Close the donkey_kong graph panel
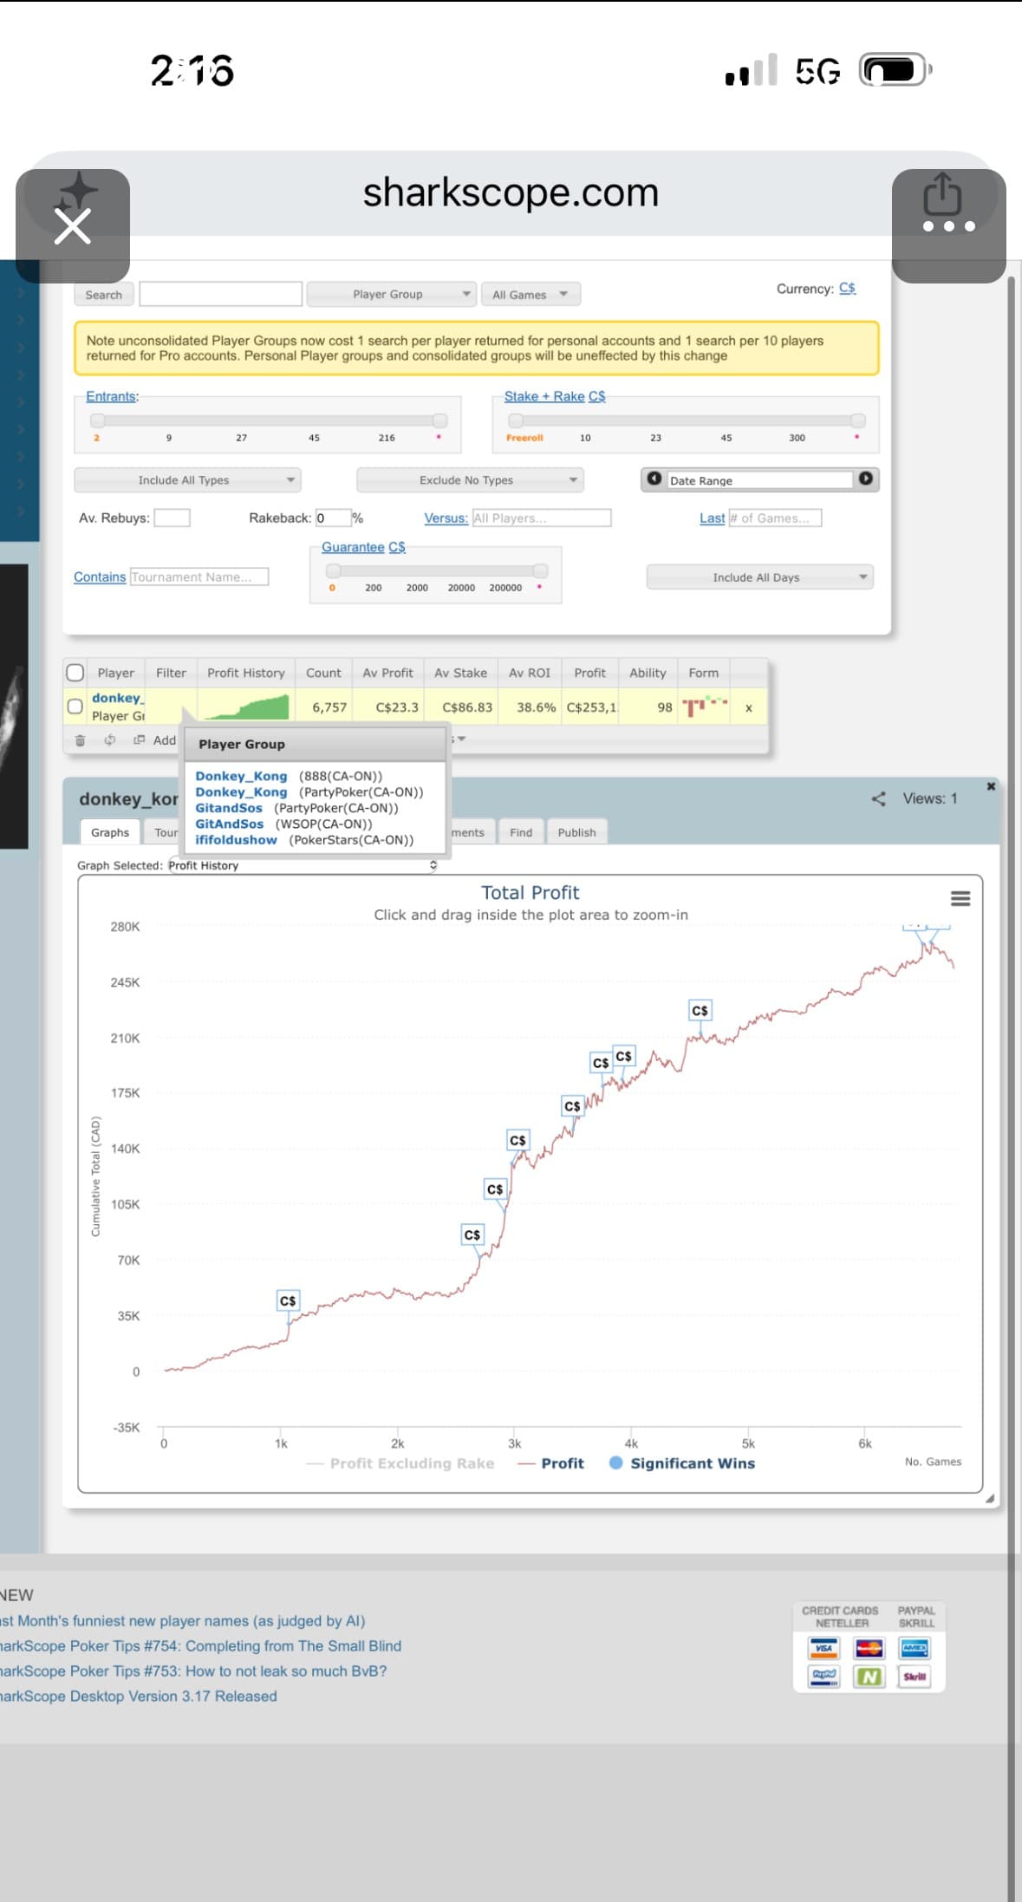This screenshot has width=1022, height=1902. 991,785
